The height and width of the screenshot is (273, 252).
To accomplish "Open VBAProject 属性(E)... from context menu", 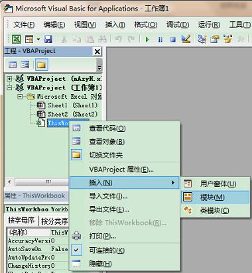I will 125,170.
